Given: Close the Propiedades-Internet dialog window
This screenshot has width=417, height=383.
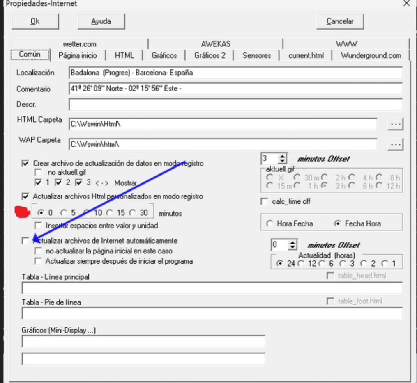Looking at the screenshot, I should tap(406, 4).
